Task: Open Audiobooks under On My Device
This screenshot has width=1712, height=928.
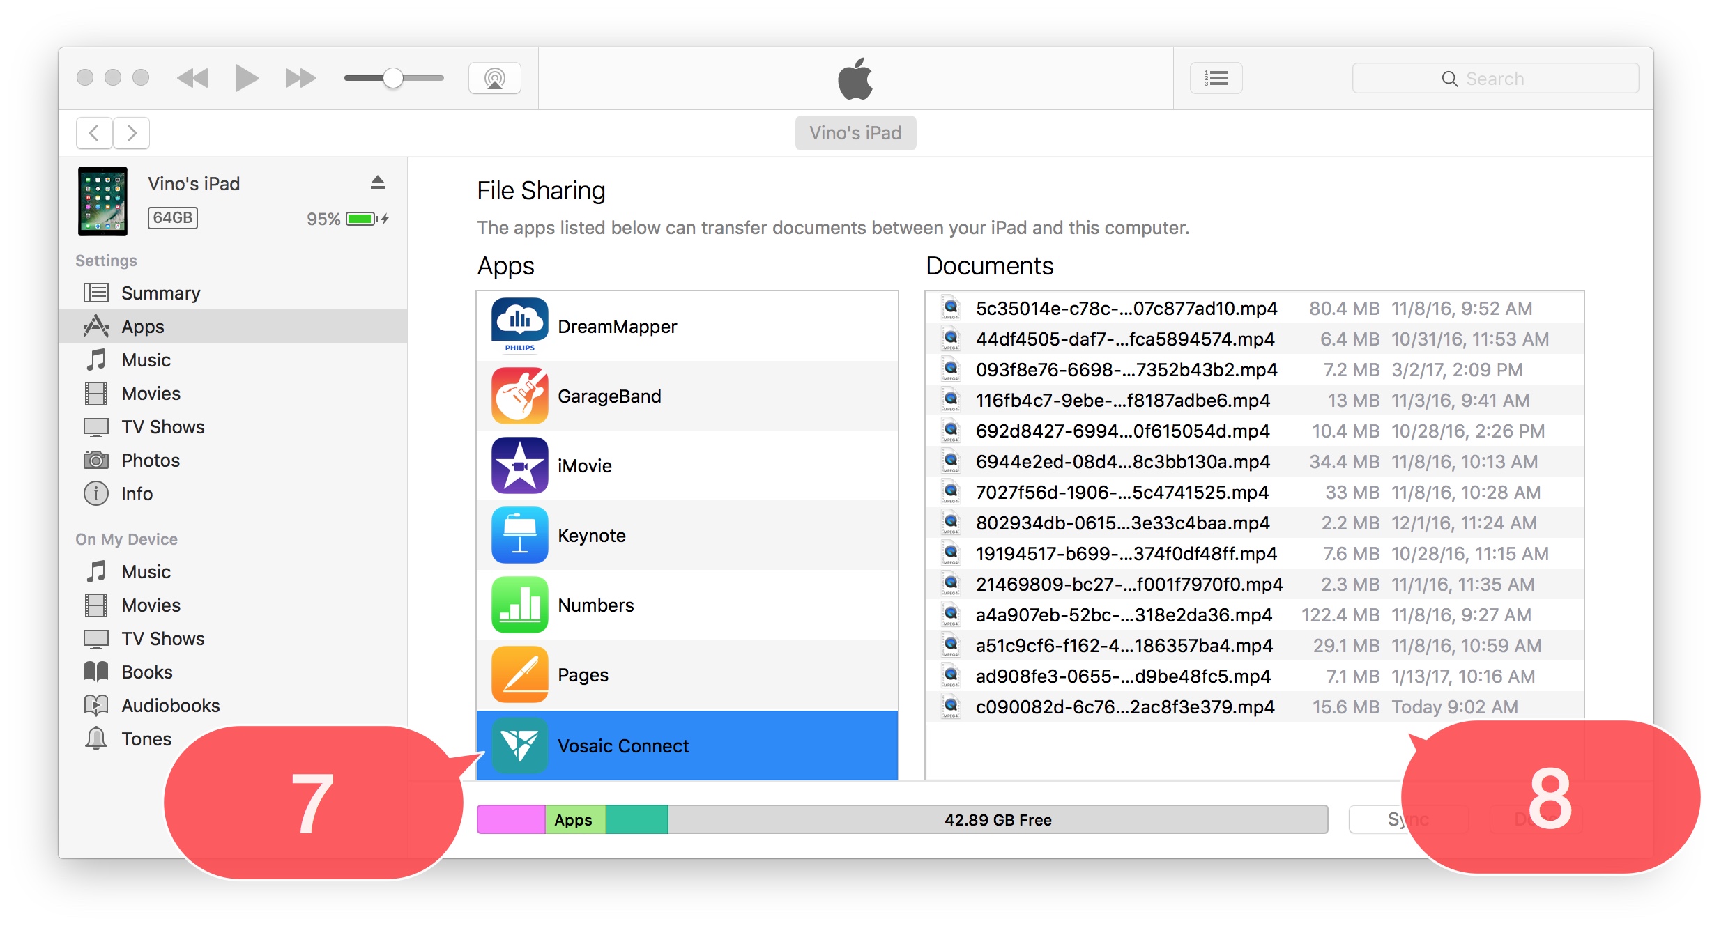Action: [170, 705]
